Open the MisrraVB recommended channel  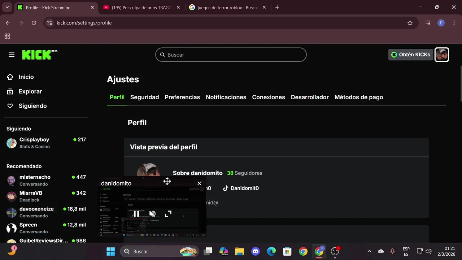[46, 196]
